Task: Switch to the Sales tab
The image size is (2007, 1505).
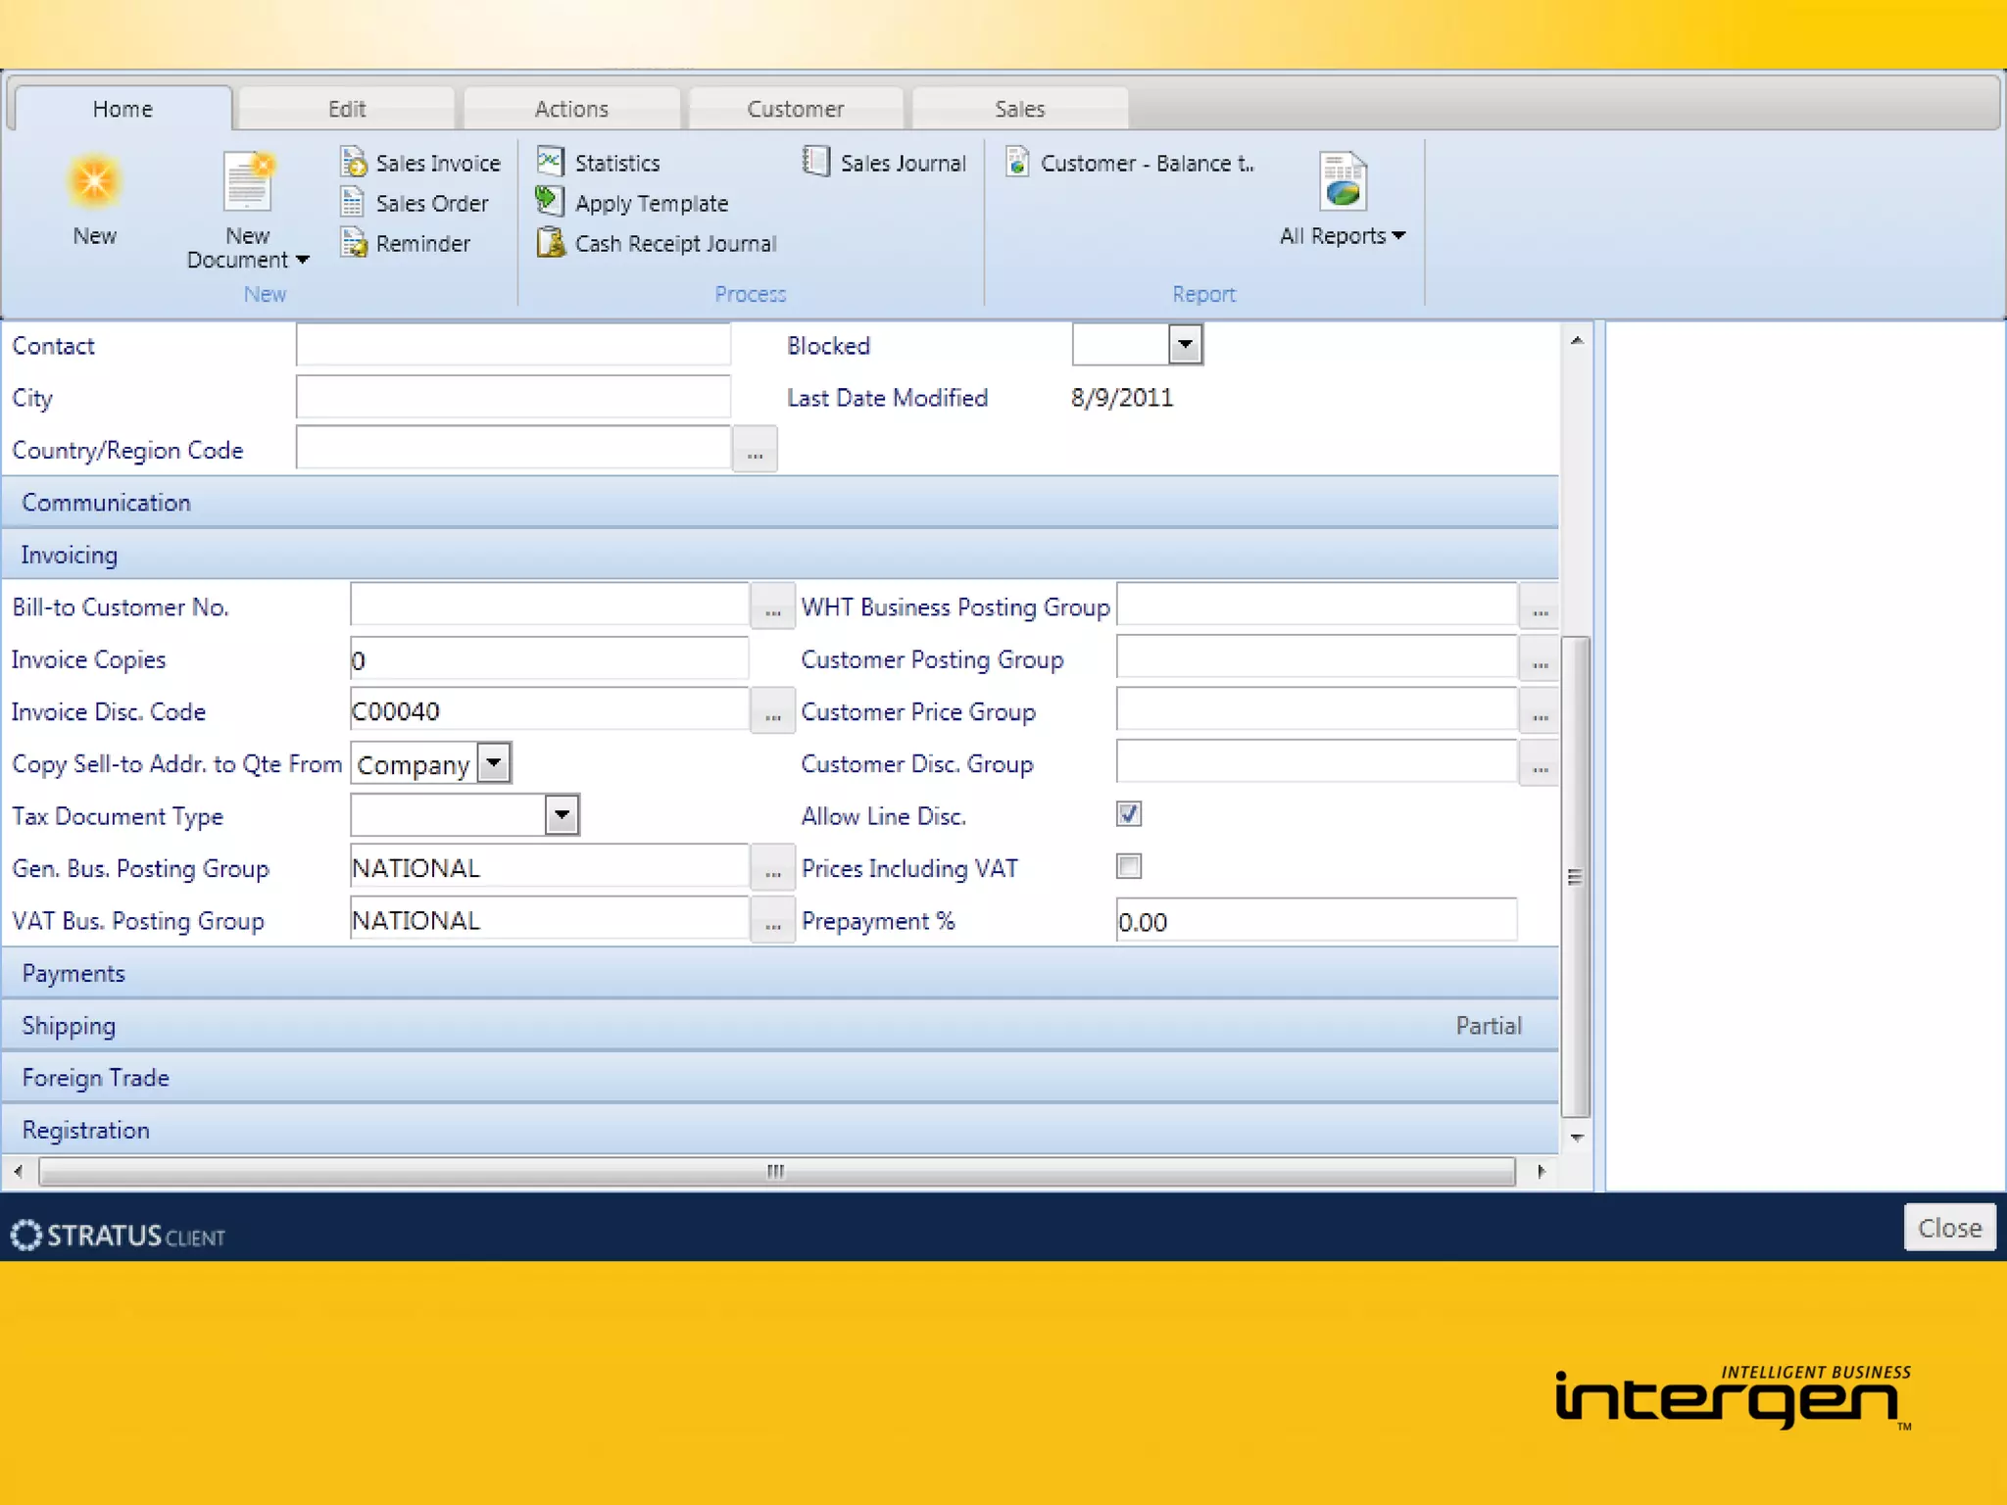Action: [1020, 109]
